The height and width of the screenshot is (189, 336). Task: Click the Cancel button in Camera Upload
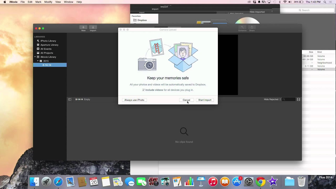pyautogui.click(x=186, y=100)
